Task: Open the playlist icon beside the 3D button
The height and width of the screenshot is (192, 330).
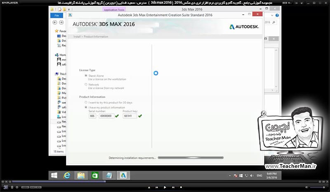Action: (12, 187)
